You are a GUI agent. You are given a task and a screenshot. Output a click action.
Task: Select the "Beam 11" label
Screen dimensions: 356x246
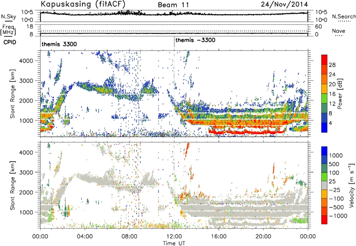[174, 5]
